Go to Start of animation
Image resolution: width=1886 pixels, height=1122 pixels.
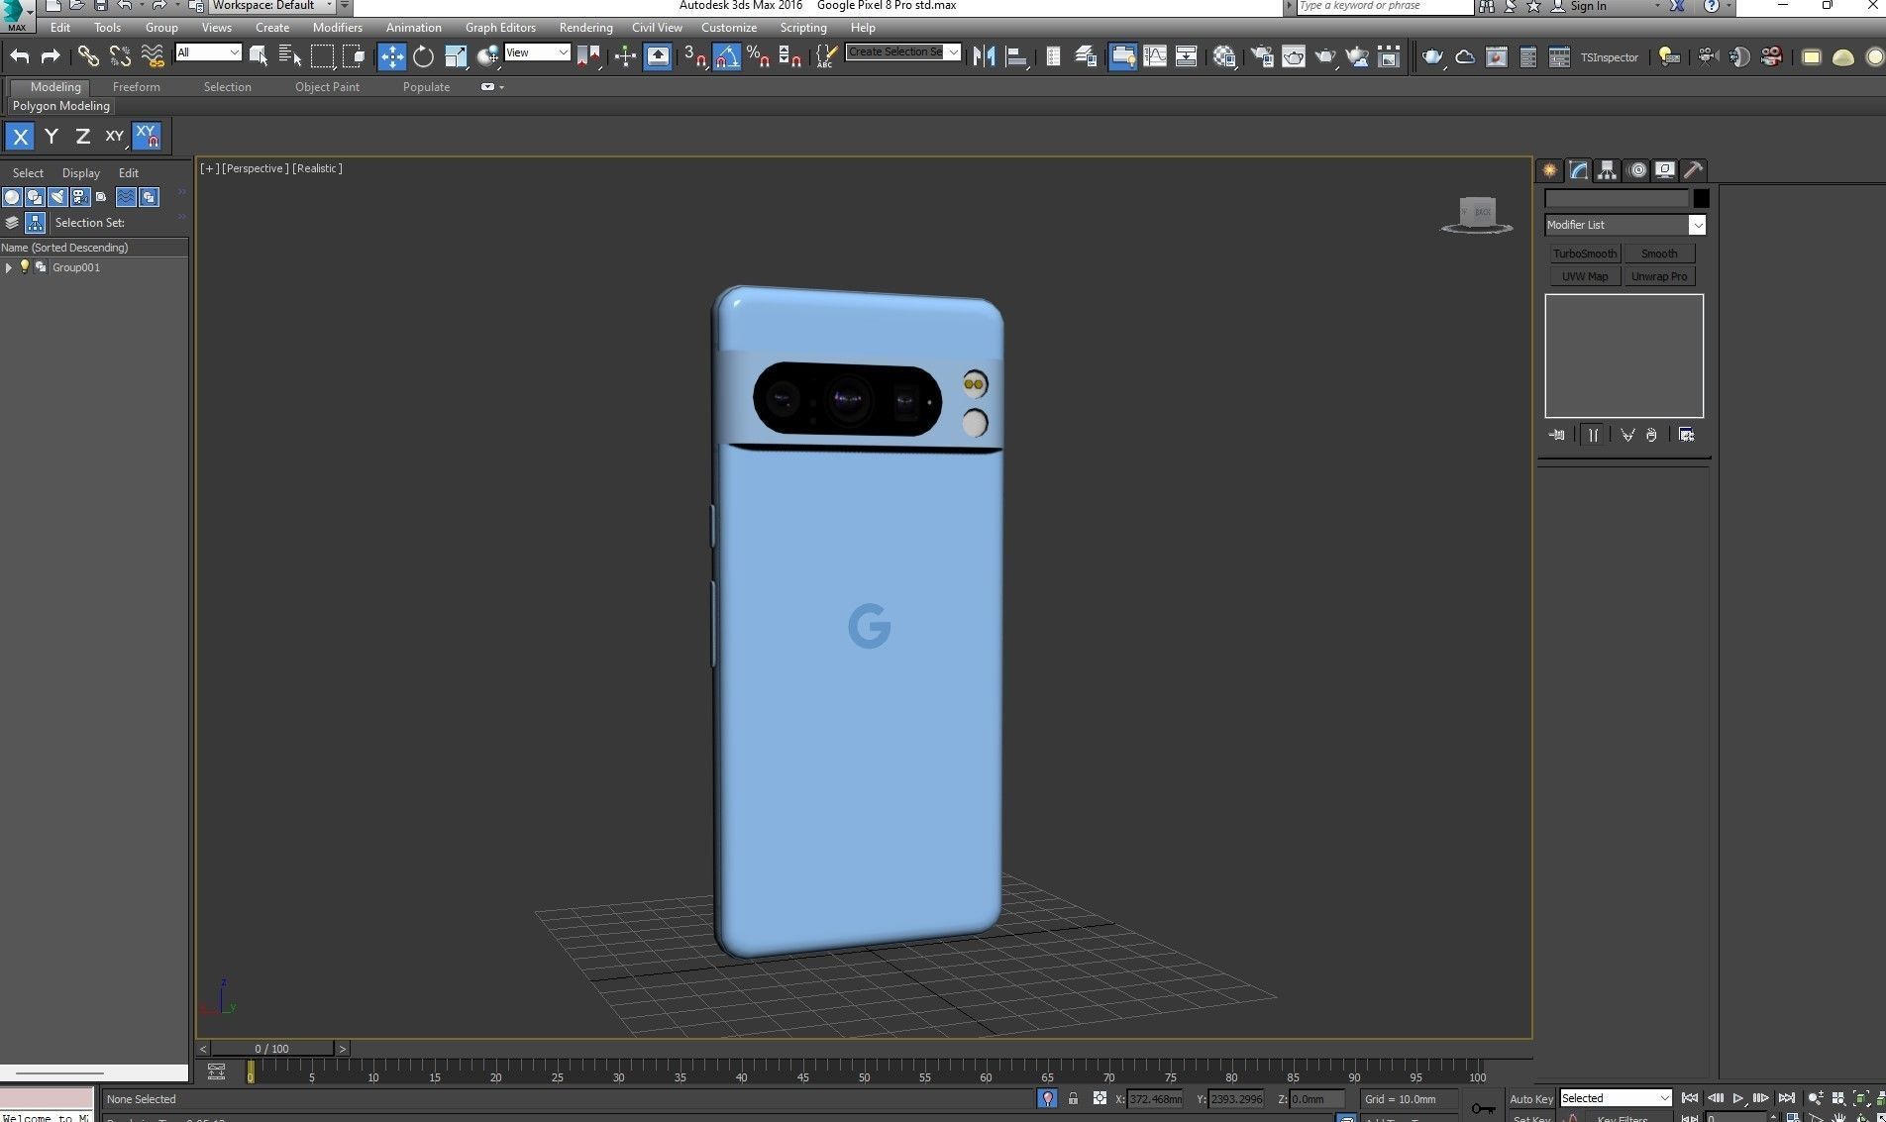pos(1690,1098)
